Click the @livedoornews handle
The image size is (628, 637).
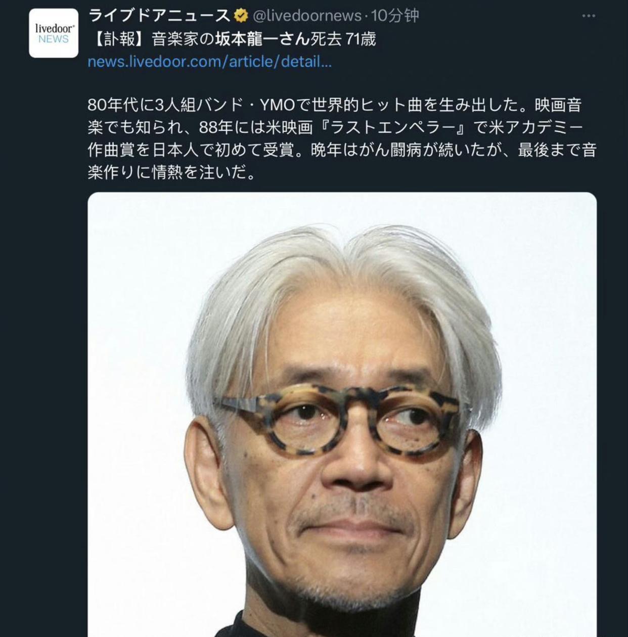click(x=306, y=16)
